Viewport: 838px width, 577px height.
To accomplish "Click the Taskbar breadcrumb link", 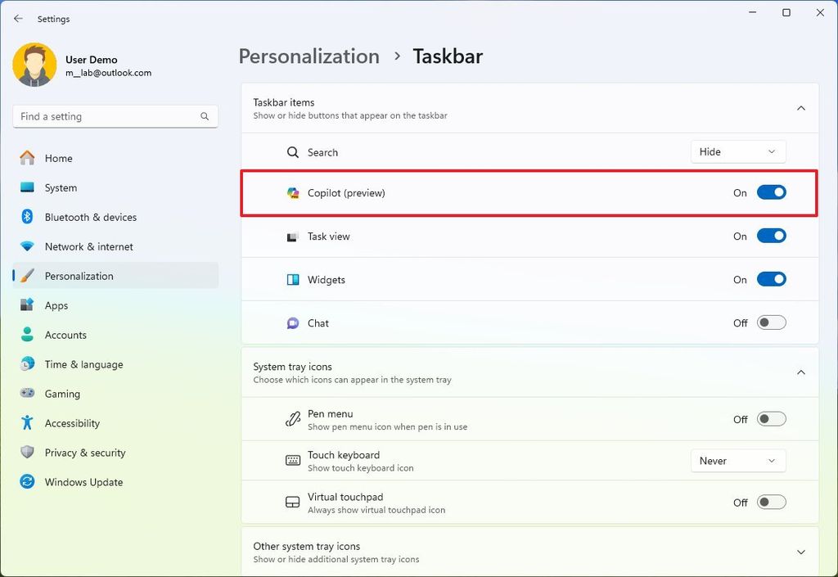I will point(447,56).
